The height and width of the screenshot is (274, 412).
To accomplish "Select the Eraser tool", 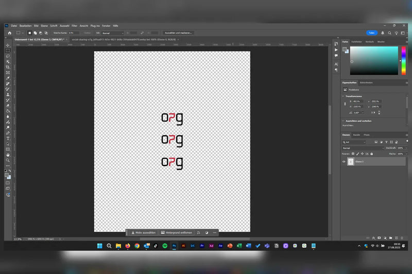I will pos(8,105).
